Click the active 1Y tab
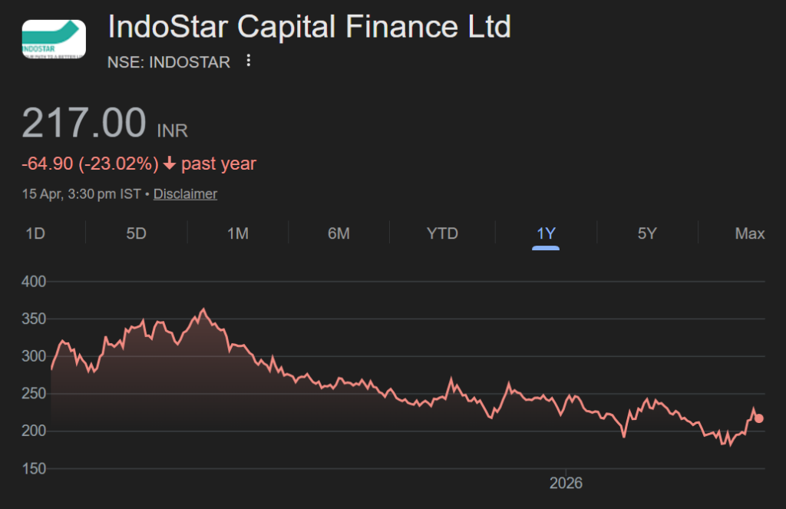 [x=545, y=233]
